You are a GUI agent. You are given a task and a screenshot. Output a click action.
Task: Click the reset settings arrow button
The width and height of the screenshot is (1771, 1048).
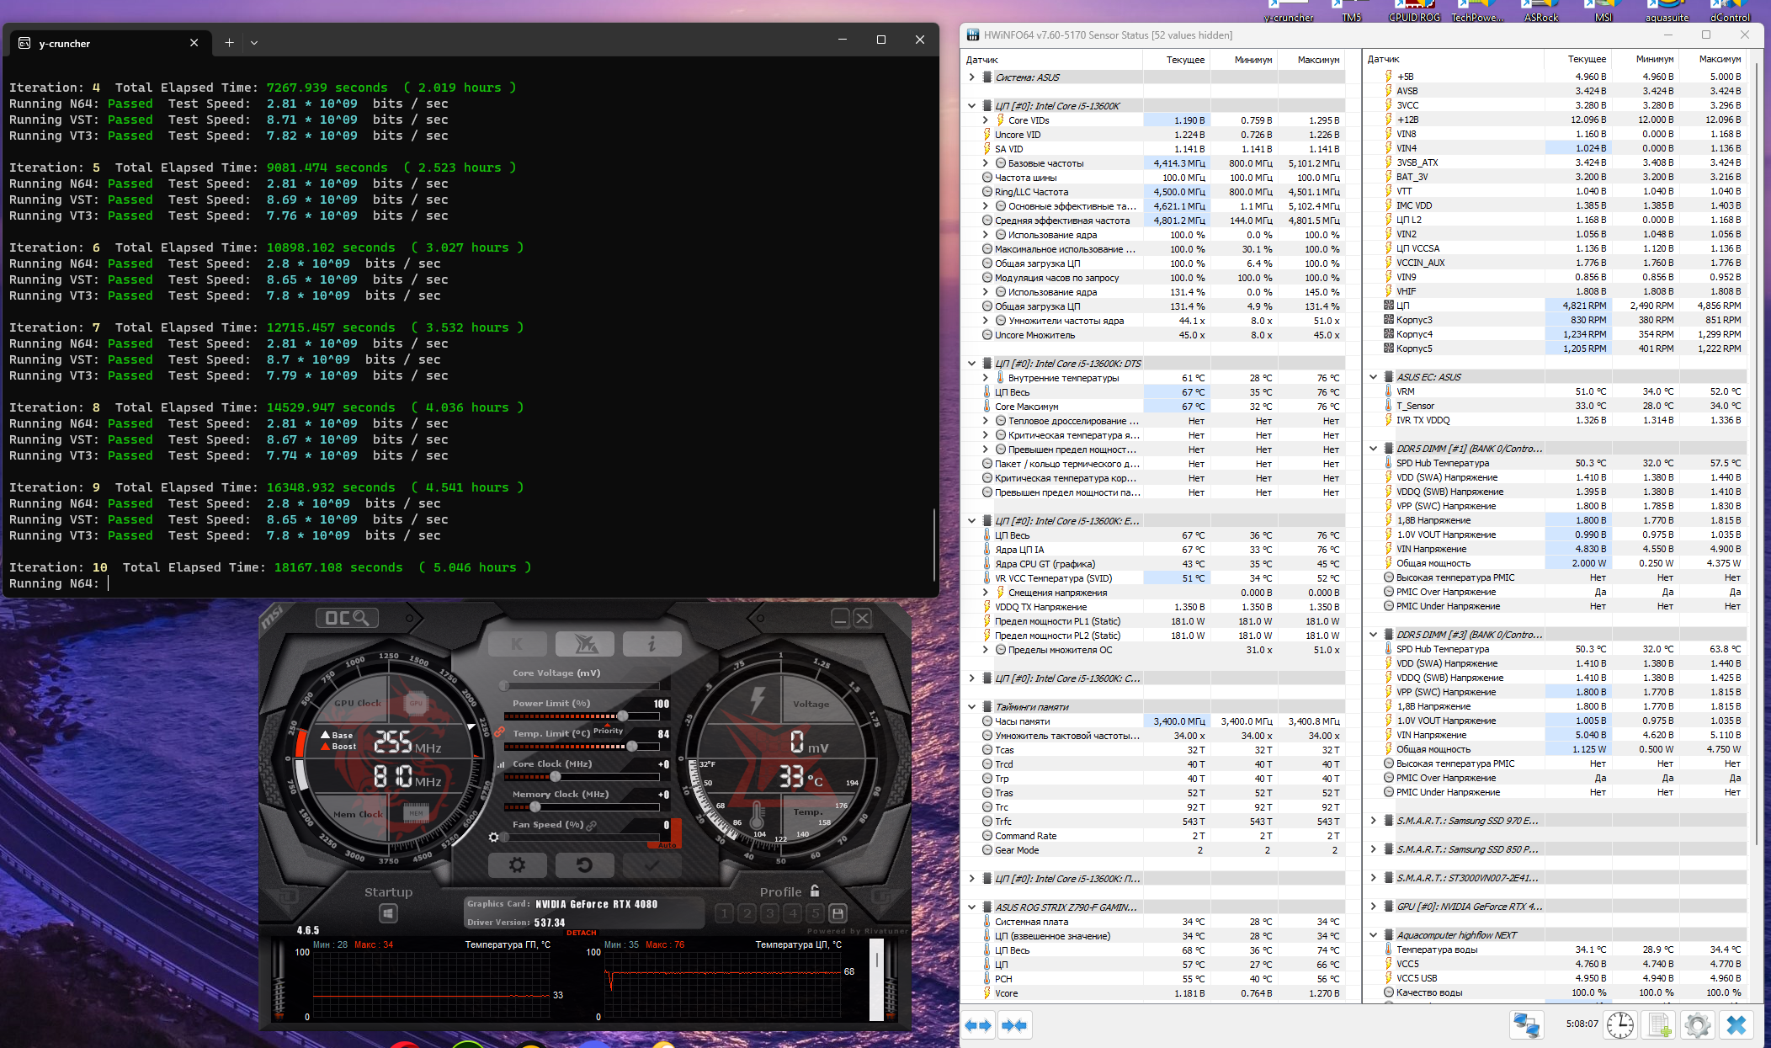click(x=584, y=865)
